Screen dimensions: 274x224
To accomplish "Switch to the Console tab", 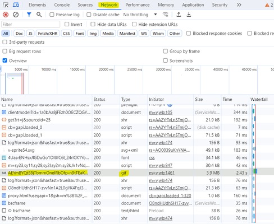I will (x=62, y=5).
